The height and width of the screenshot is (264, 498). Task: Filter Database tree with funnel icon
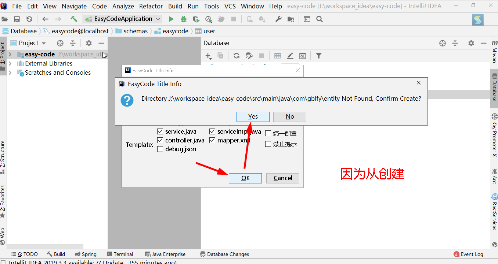(319, 56)
